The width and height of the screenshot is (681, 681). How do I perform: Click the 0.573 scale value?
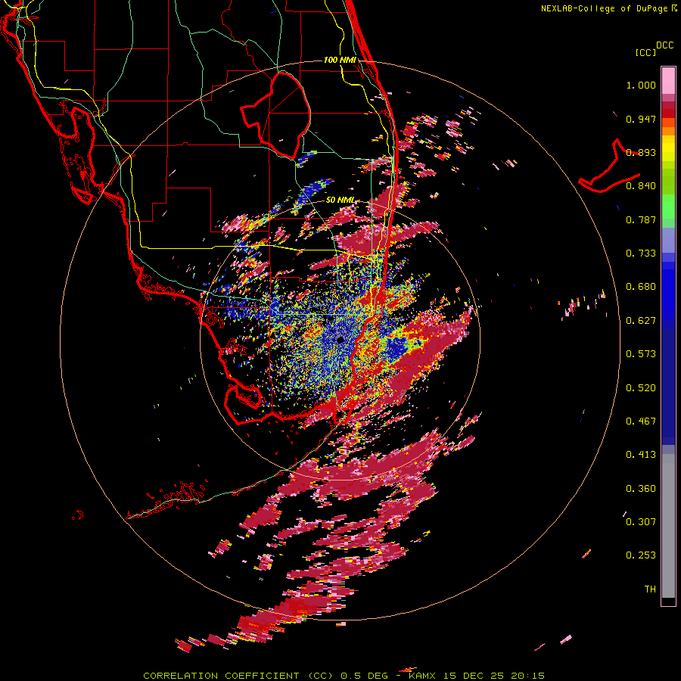coord(641,354)
